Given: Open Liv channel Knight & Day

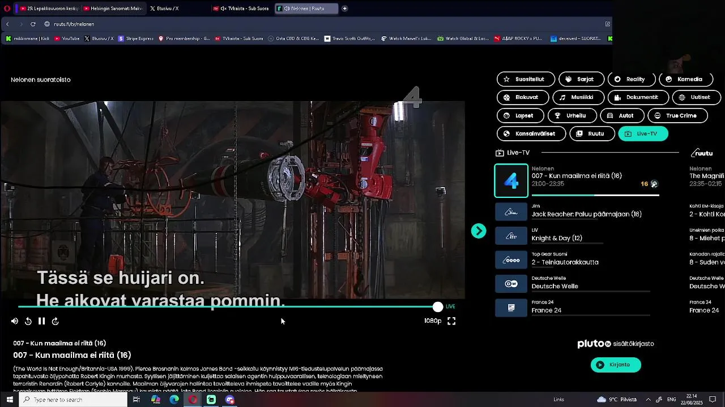Looking at the screenshot, I should [x=557, y=239].
